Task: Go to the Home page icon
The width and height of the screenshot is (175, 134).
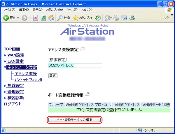Action: pyautogui.click(x=51, y=18)
